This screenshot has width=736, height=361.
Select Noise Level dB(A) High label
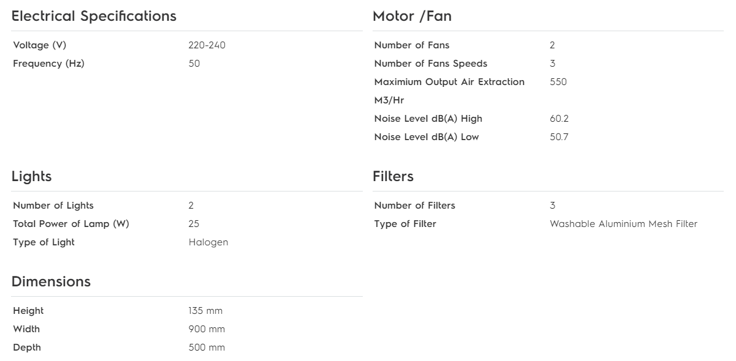428,119
